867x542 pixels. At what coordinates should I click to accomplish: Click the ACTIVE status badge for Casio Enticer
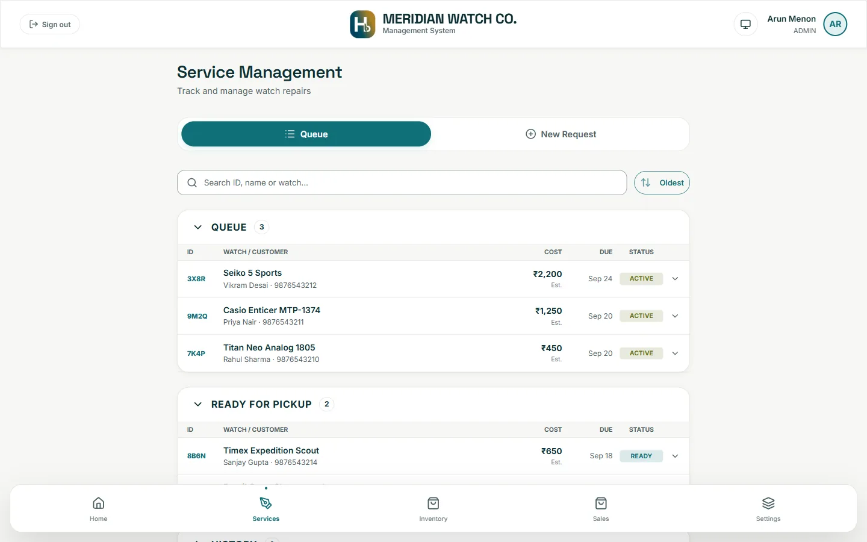click(x=641, y=316)
